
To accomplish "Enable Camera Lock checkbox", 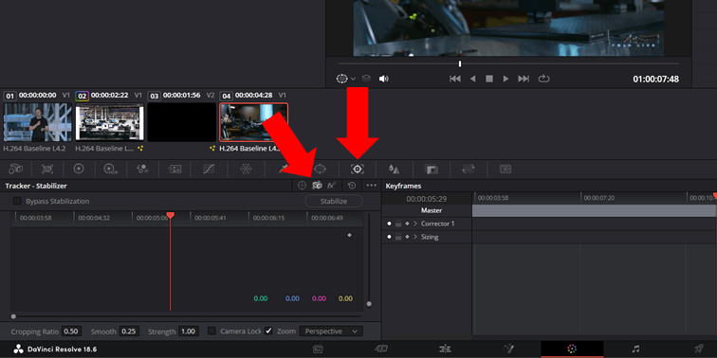I will [211, 331].
